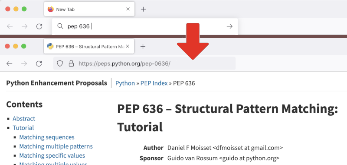The height and width of the screenshot is (165, 347).
Task: Click the Contents heading
Action: pos(24,104)
